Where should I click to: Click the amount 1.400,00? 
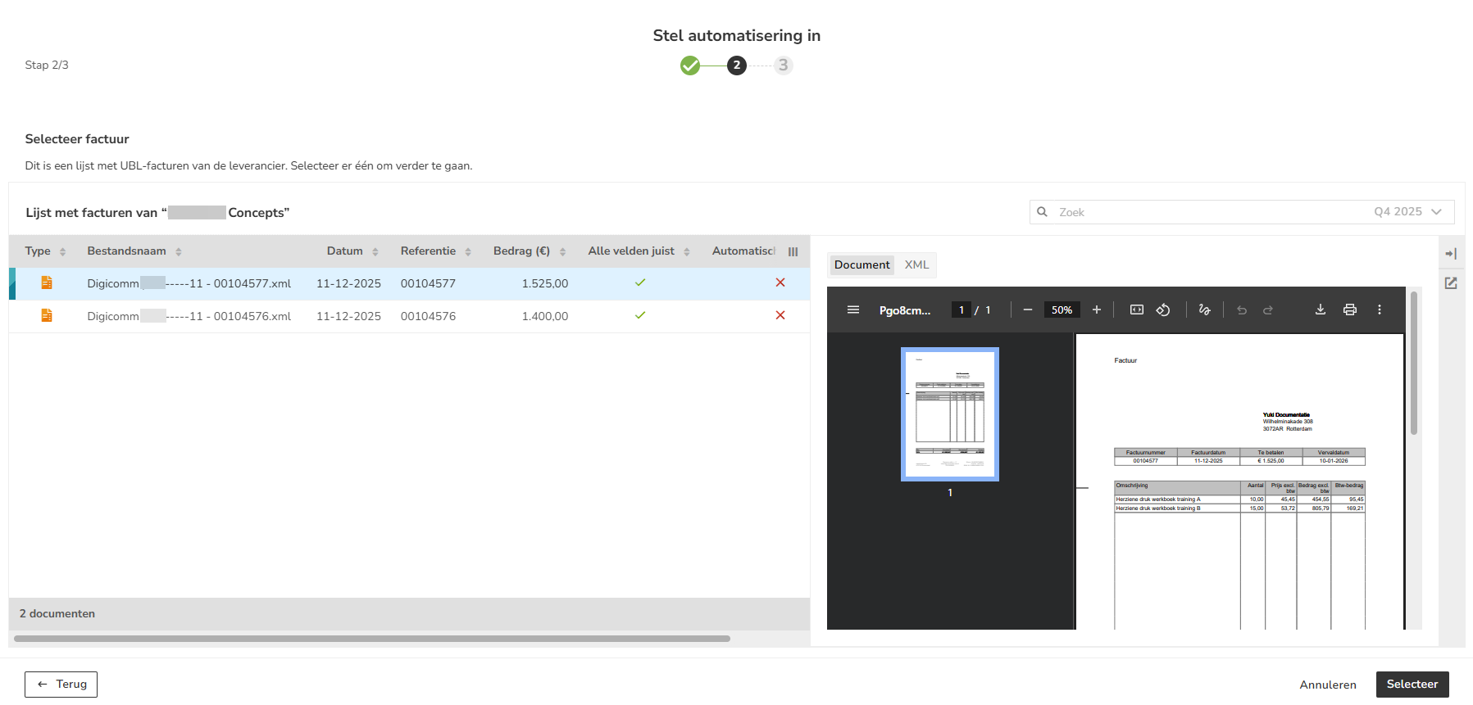[545, 316]
